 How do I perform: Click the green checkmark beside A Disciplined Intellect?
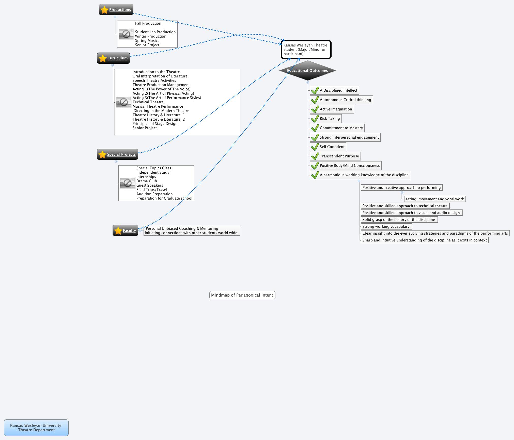point(315,90)
